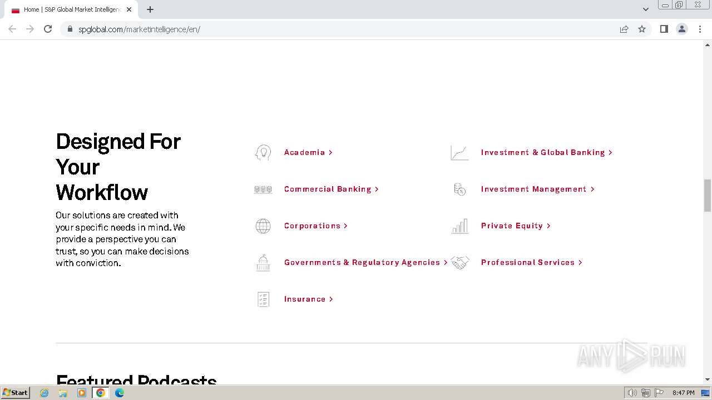The image size is (712, 400).
Task: Open Investment & Global Banking link
Action: pos(546,153)
